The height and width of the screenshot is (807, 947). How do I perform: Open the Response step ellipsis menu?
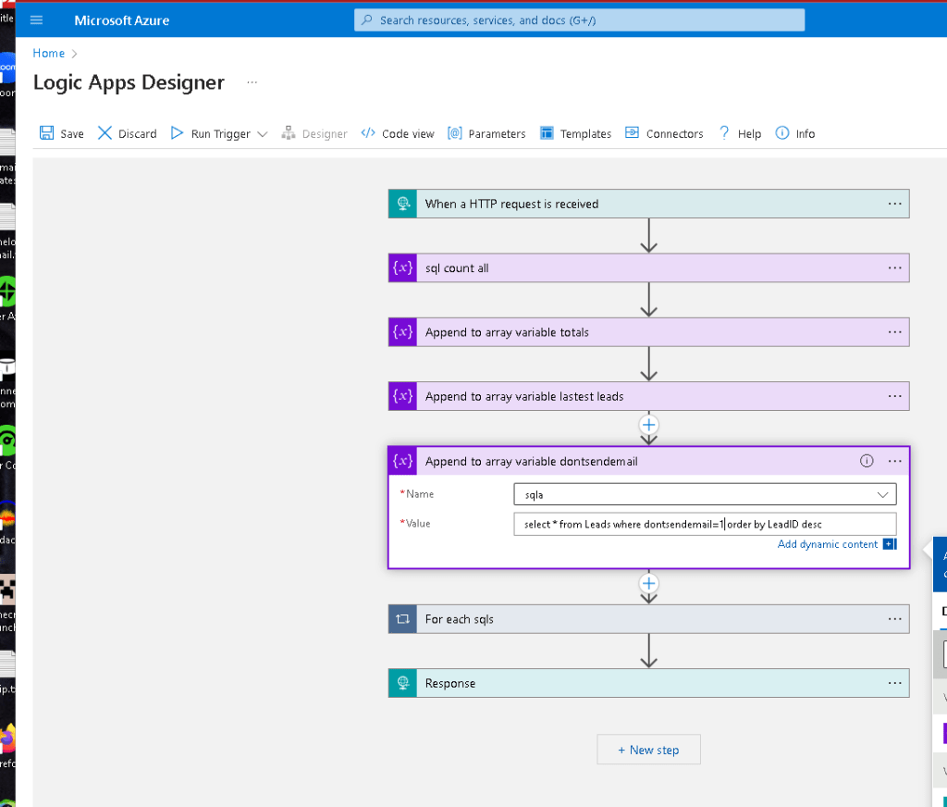[x=894, y=683]
